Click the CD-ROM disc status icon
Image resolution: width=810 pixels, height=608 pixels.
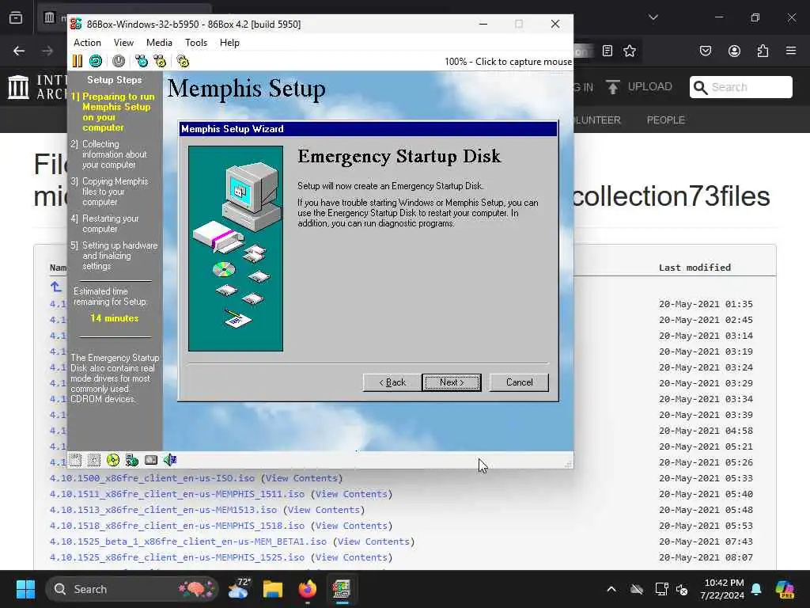coord(112,460)
